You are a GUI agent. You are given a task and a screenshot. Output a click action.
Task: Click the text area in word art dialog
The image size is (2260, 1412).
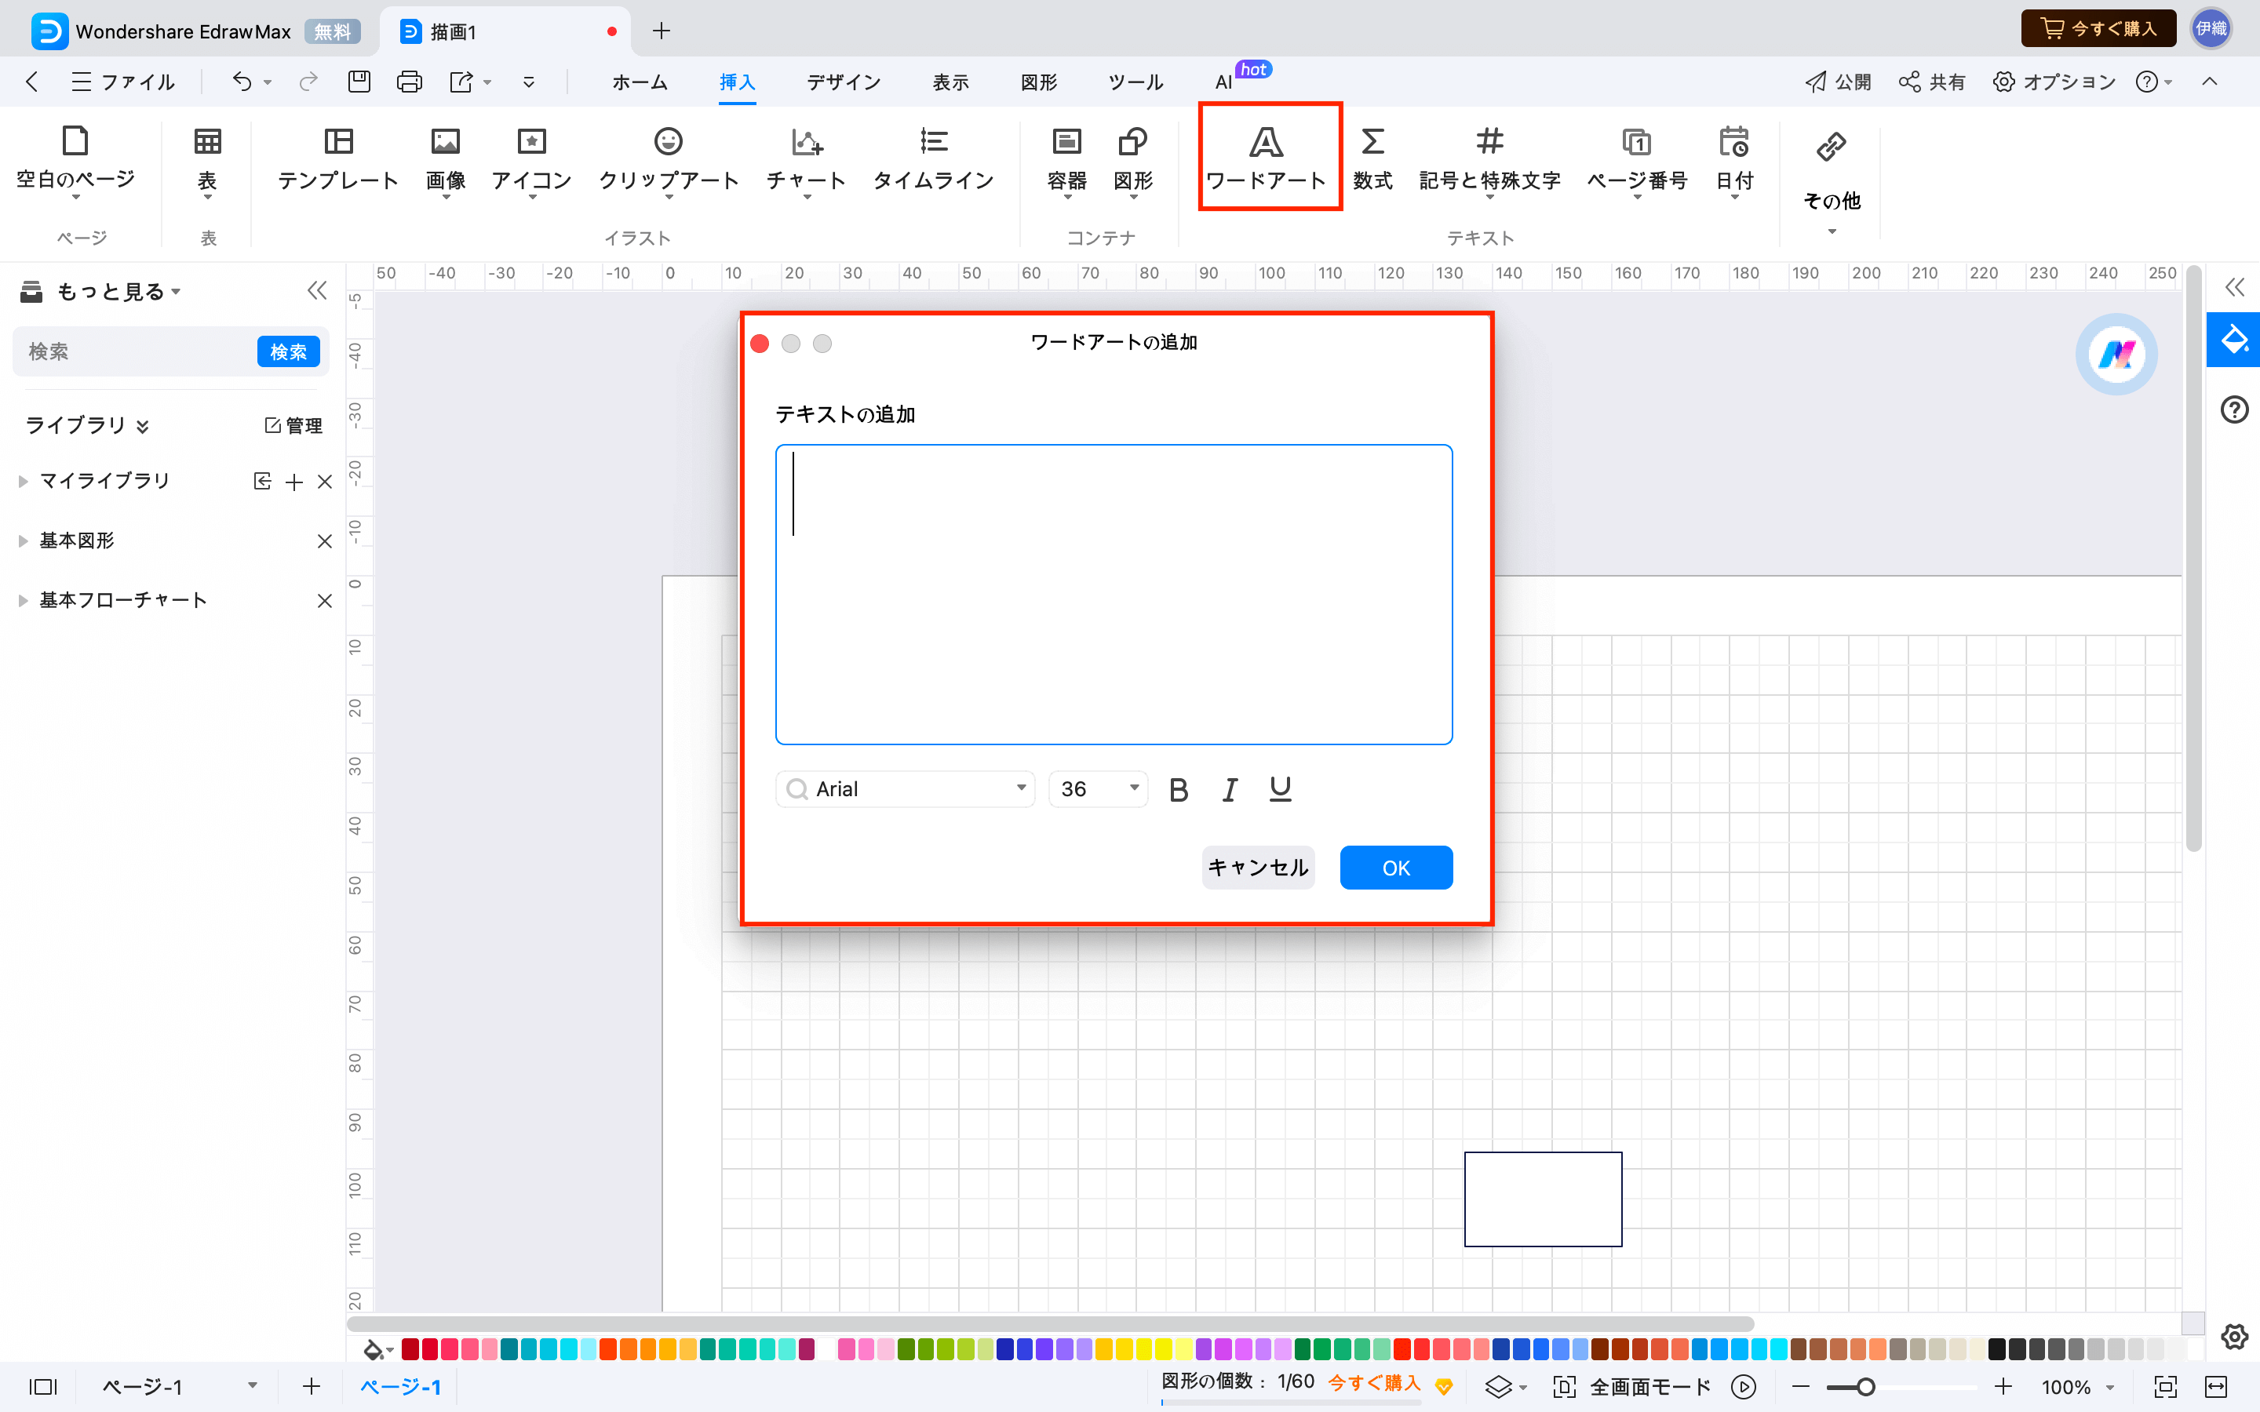(1114, 595)
